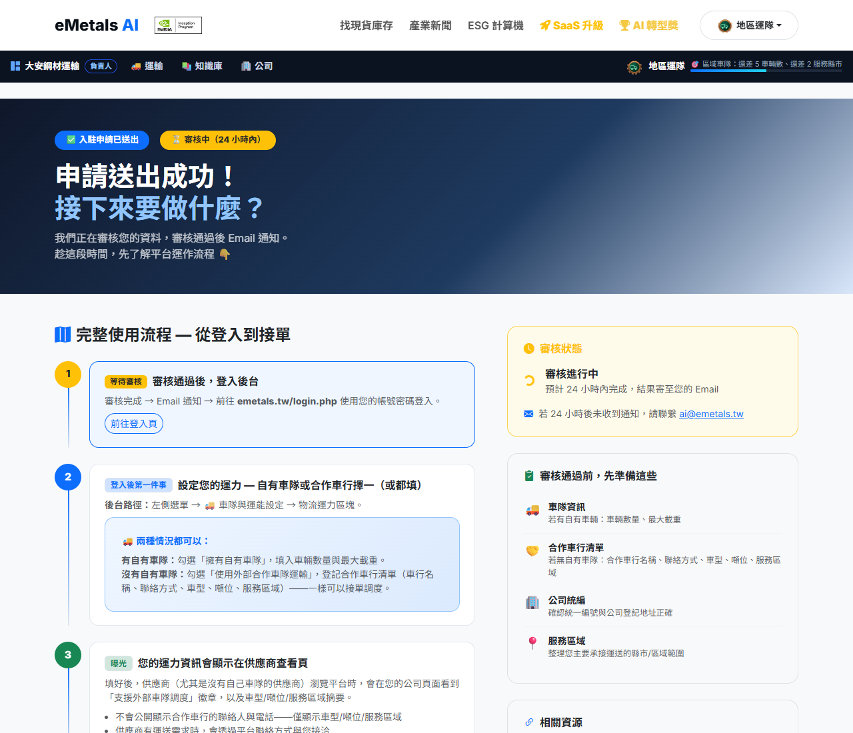
Task: Click the 公司統編 checklist heading
Action: (566, 600)
